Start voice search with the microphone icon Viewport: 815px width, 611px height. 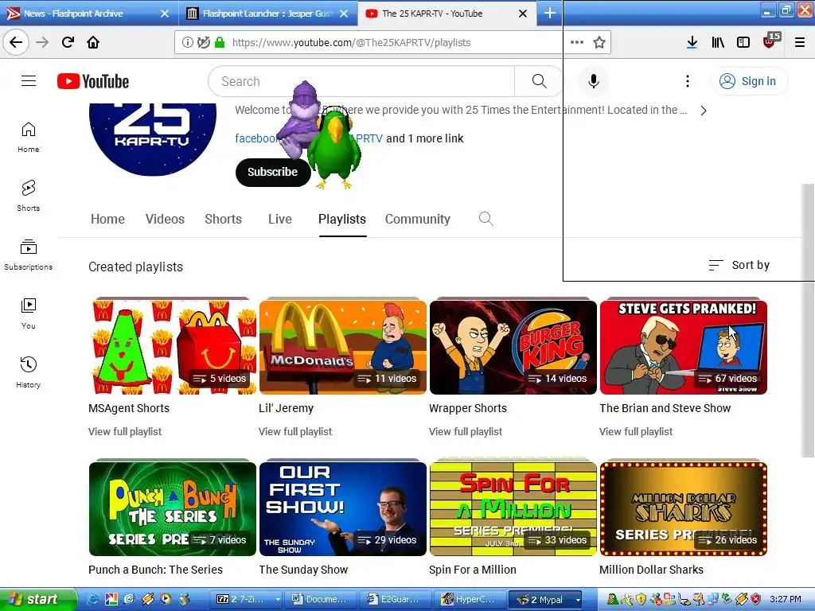tap(594, 81)
